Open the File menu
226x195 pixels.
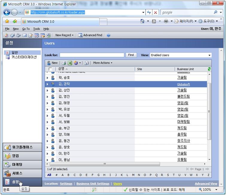click(7, 29)
